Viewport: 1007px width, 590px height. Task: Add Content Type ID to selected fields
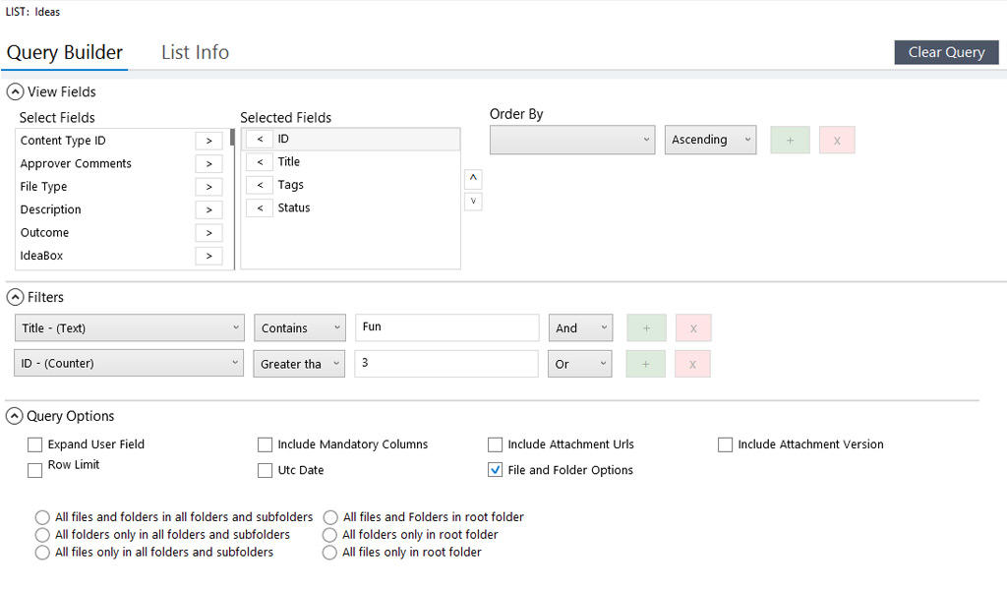click(x=208, y=141)
